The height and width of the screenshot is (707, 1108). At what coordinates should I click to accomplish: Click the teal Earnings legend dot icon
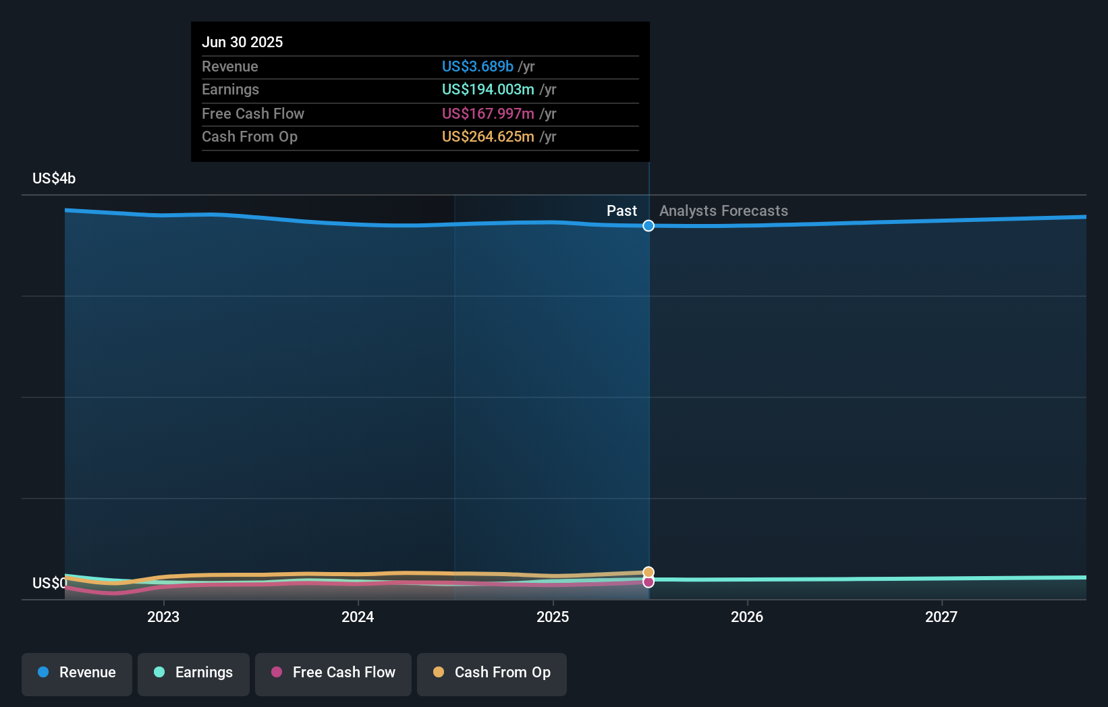(158, 673)
